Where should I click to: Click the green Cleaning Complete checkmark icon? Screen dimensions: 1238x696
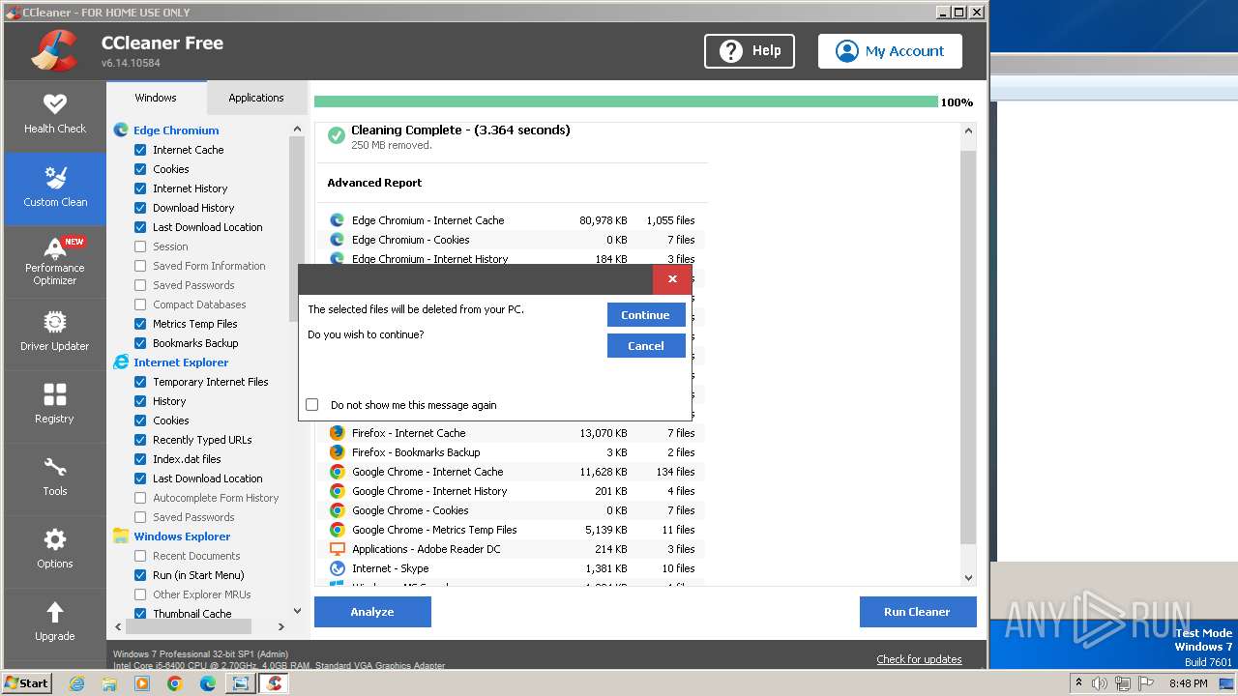[x=336, y=136]
